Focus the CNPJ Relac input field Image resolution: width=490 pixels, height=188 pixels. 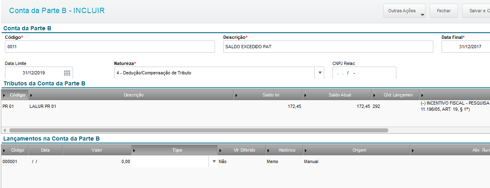point(364,73)
